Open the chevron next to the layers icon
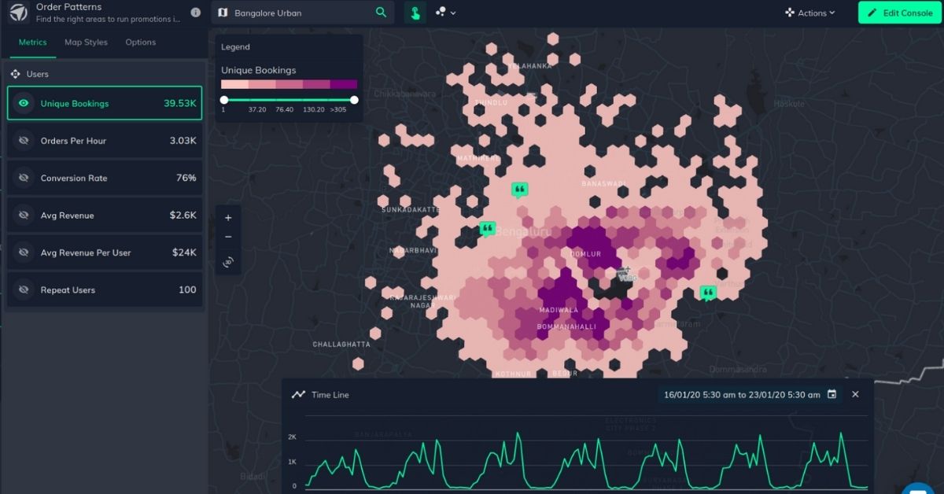 [453, 13]
